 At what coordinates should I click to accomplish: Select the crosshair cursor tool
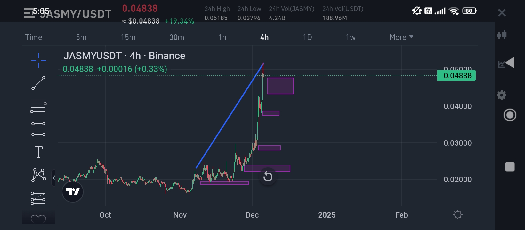click(38, 60)
